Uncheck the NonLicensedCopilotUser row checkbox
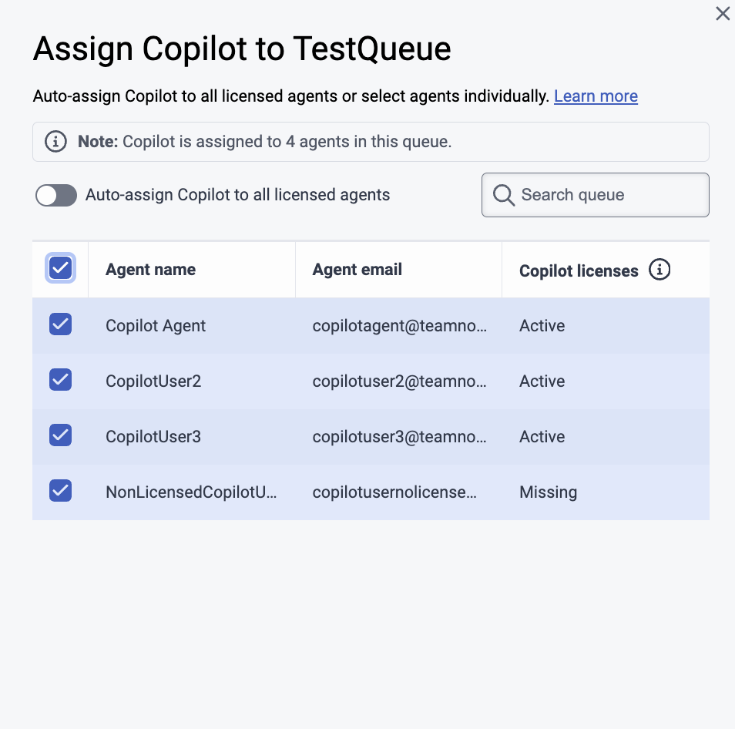 60,491
